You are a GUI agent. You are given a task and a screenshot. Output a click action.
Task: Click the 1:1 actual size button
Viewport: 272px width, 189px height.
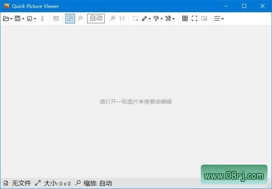[x=122, y=19]
